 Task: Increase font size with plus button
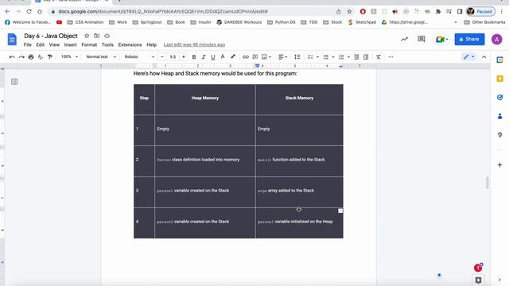(184, 56)
